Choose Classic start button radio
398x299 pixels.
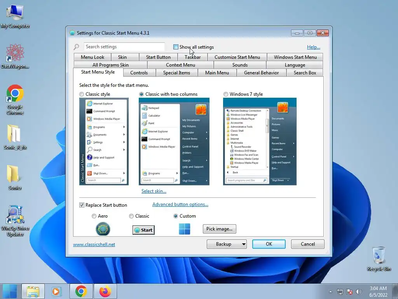click(x=131, y=216)
